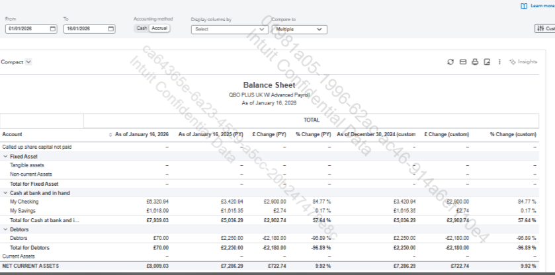Image resolution: width=555 pixels, height=275 pixels.
Task: Open the calendar picker for To date
Action: click(x=110, y=29)
